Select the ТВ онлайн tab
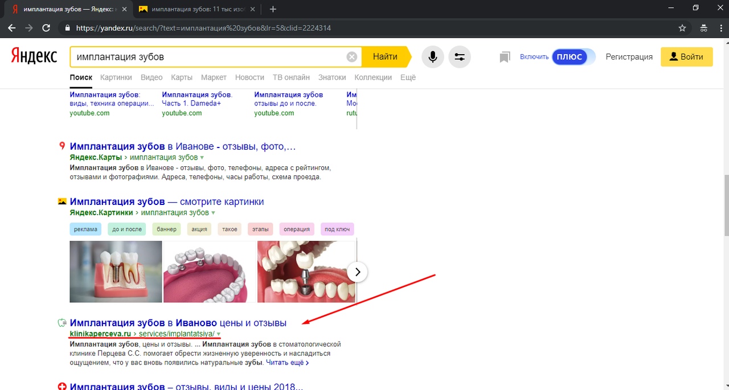This screenshot has height=390, width=729. 291,77
